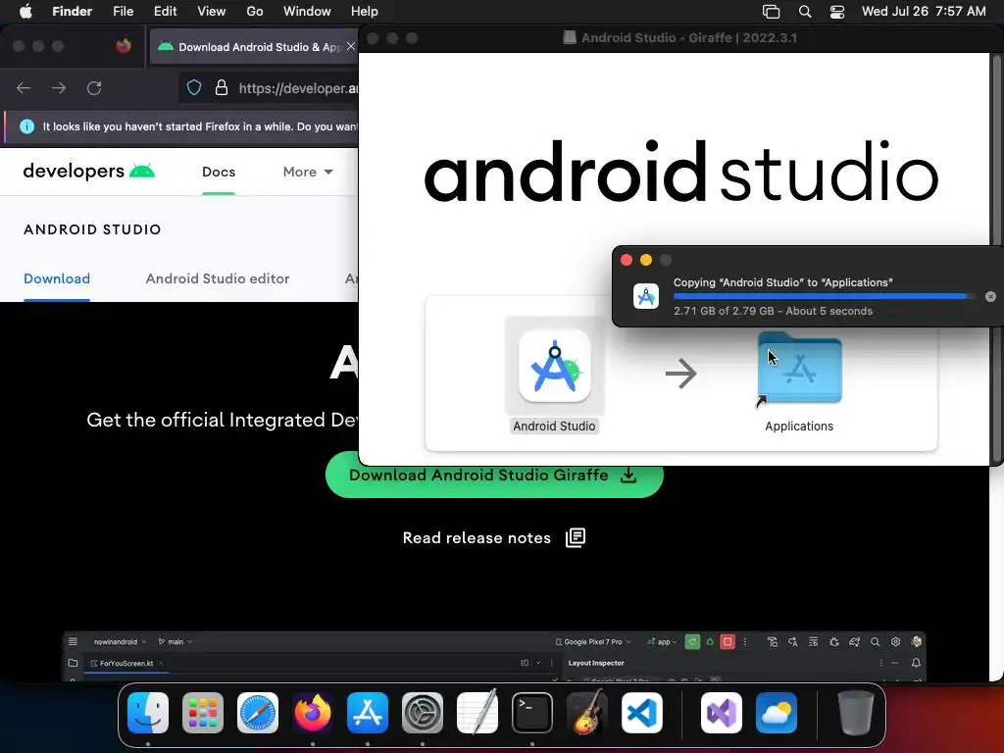Screen dimensions: 1004x753
Task: Open Safari from the Dock
Action: pyautogui.click(x=258, y=713)
